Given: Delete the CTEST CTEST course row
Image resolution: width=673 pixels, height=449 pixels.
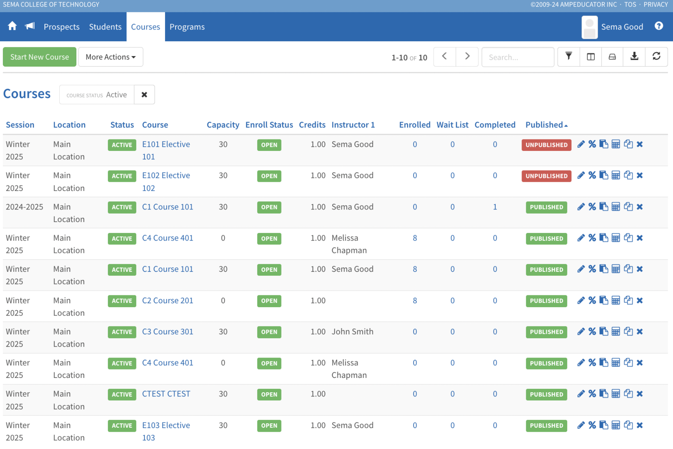Looking at the screenshot, I should pos(640,394).
